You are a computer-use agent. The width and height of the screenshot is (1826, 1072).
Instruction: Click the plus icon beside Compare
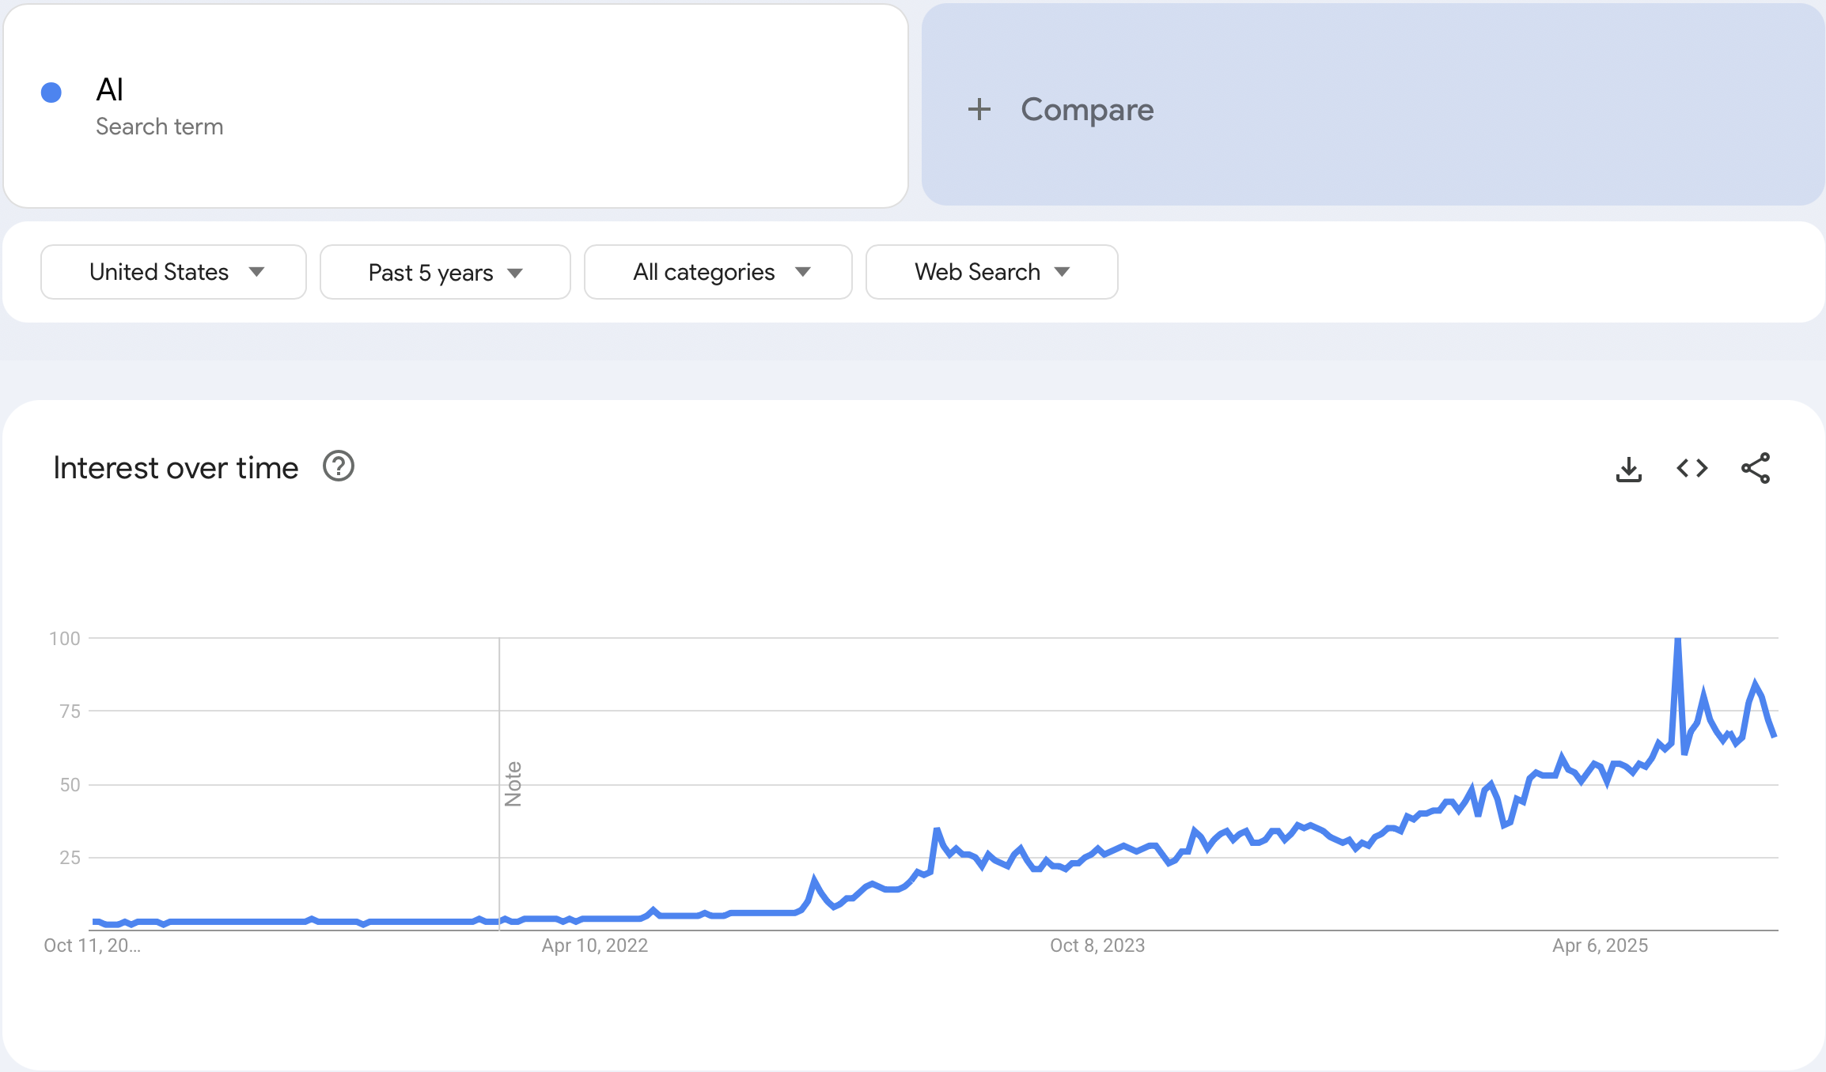(x=979, y=109)
